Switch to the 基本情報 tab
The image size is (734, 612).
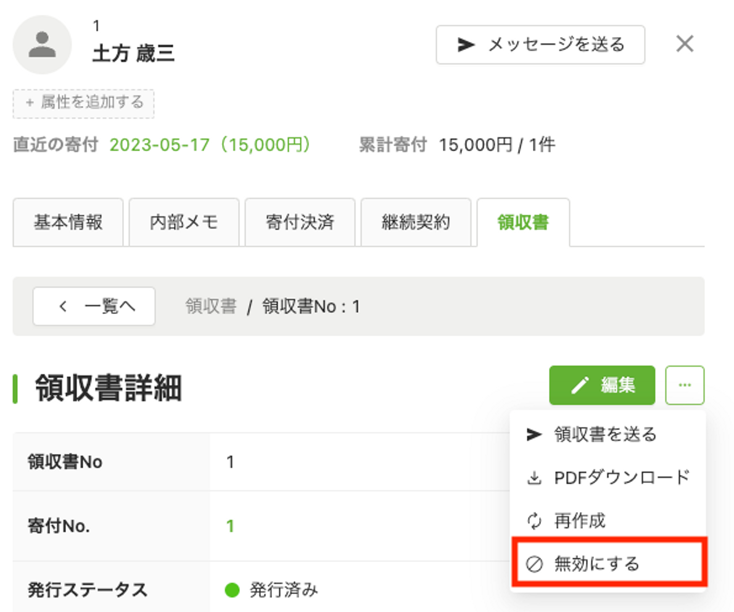click(x=68, y=222)
